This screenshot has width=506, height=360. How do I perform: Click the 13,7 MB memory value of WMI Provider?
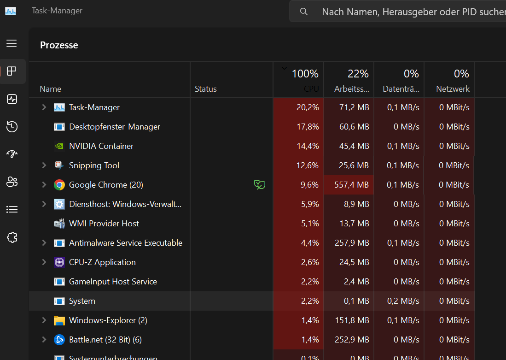pyautogui.click(x=354, y=224)
